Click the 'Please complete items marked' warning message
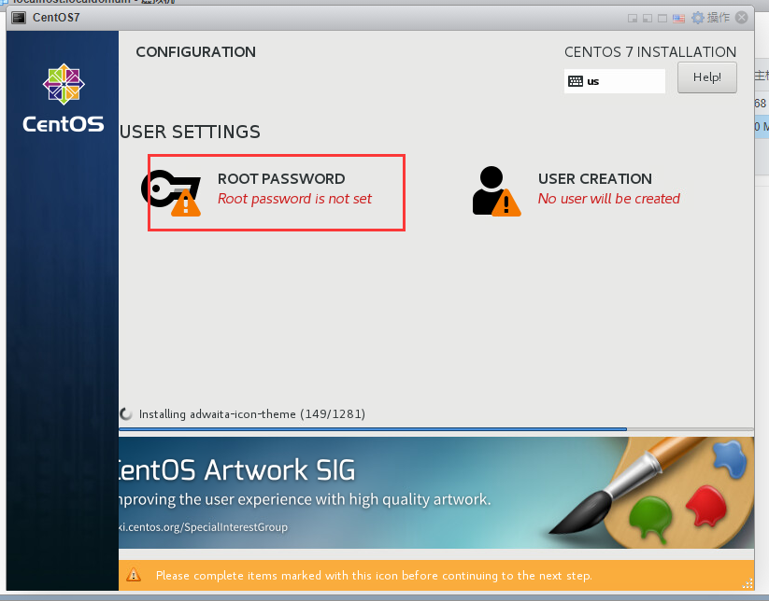Screen dimensions: 769x601 (374, 576)
